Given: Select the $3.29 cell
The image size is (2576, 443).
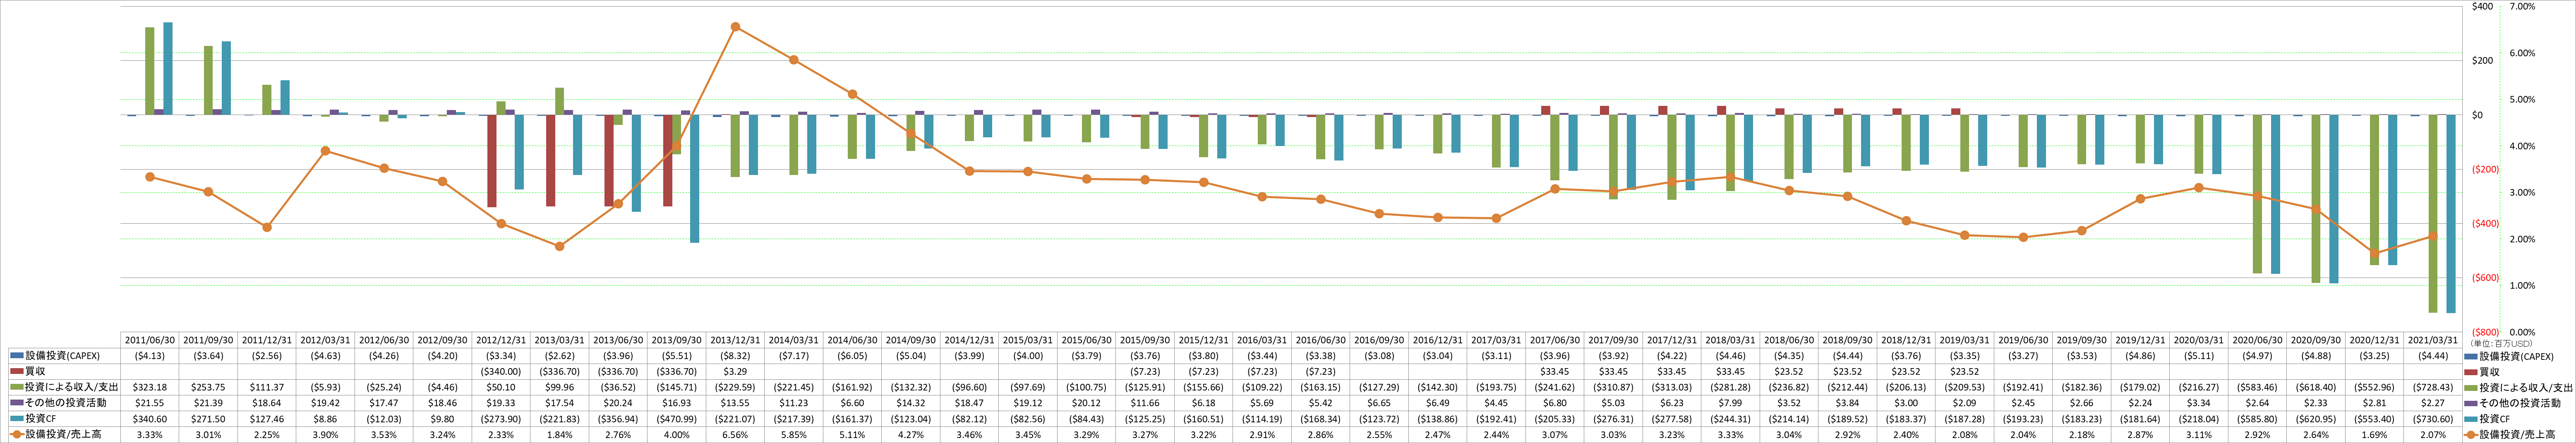Looking at the screenshot, I should 735,371.
